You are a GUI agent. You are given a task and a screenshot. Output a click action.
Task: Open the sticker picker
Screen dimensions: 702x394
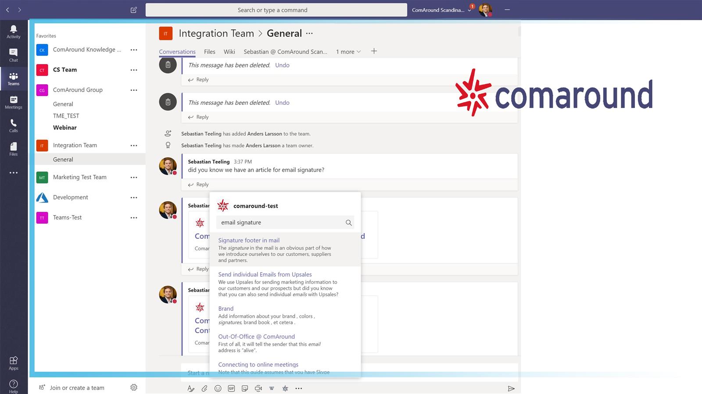[x=245, y=388]
